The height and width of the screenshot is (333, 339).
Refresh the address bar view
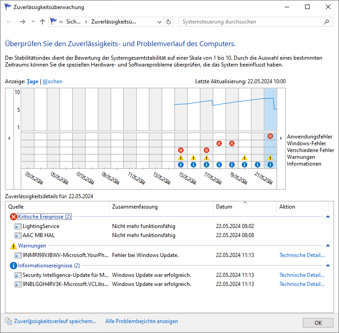(169, 22)
